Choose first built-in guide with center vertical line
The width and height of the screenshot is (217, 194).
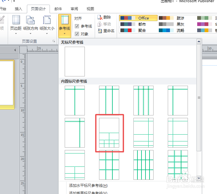click(x=75, y=101)
